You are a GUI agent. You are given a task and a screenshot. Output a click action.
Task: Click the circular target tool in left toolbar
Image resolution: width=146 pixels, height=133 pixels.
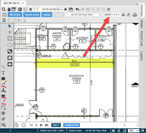click(x=3, y=113)
